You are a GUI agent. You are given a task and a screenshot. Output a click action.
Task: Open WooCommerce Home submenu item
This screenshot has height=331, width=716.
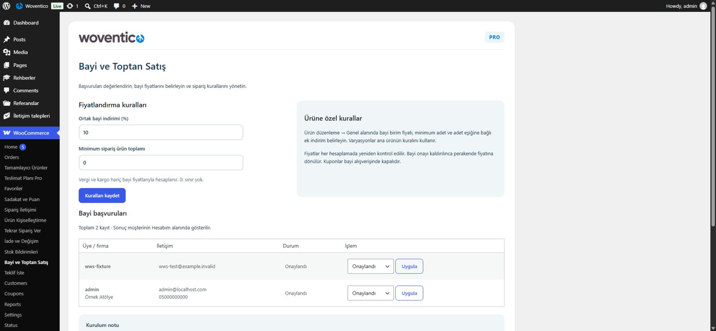(11, 147)
